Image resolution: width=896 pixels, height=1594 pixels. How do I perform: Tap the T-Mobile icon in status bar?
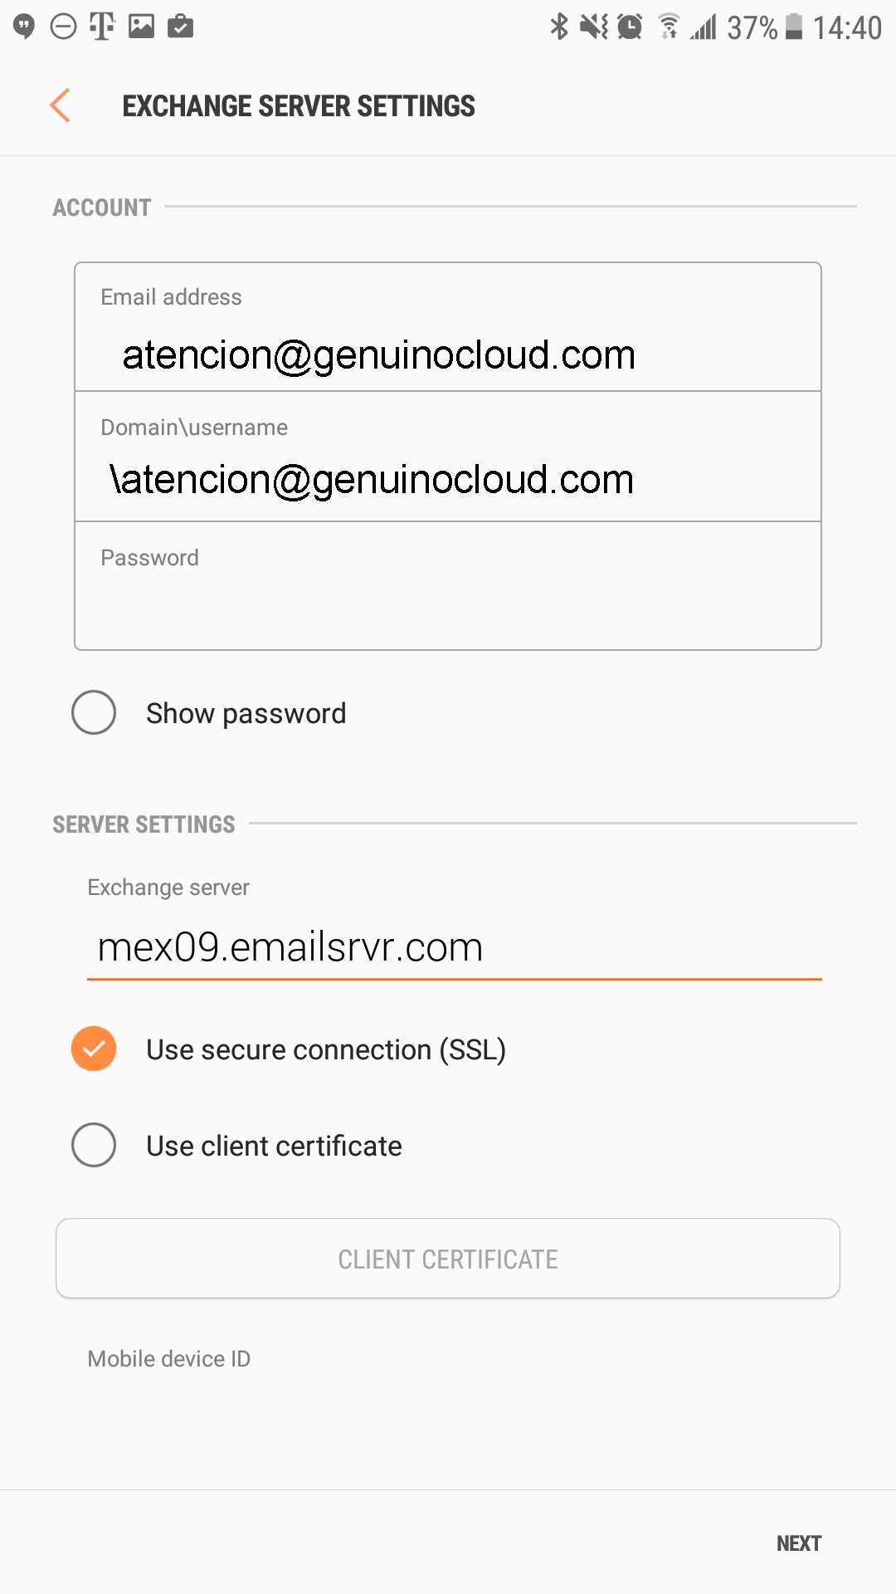[101, 27]
